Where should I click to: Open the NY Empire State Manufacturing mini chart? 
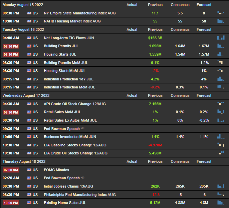[221, 13]
